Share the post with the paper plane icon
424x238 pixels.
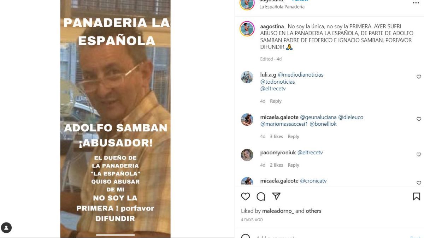click(276, 196)
